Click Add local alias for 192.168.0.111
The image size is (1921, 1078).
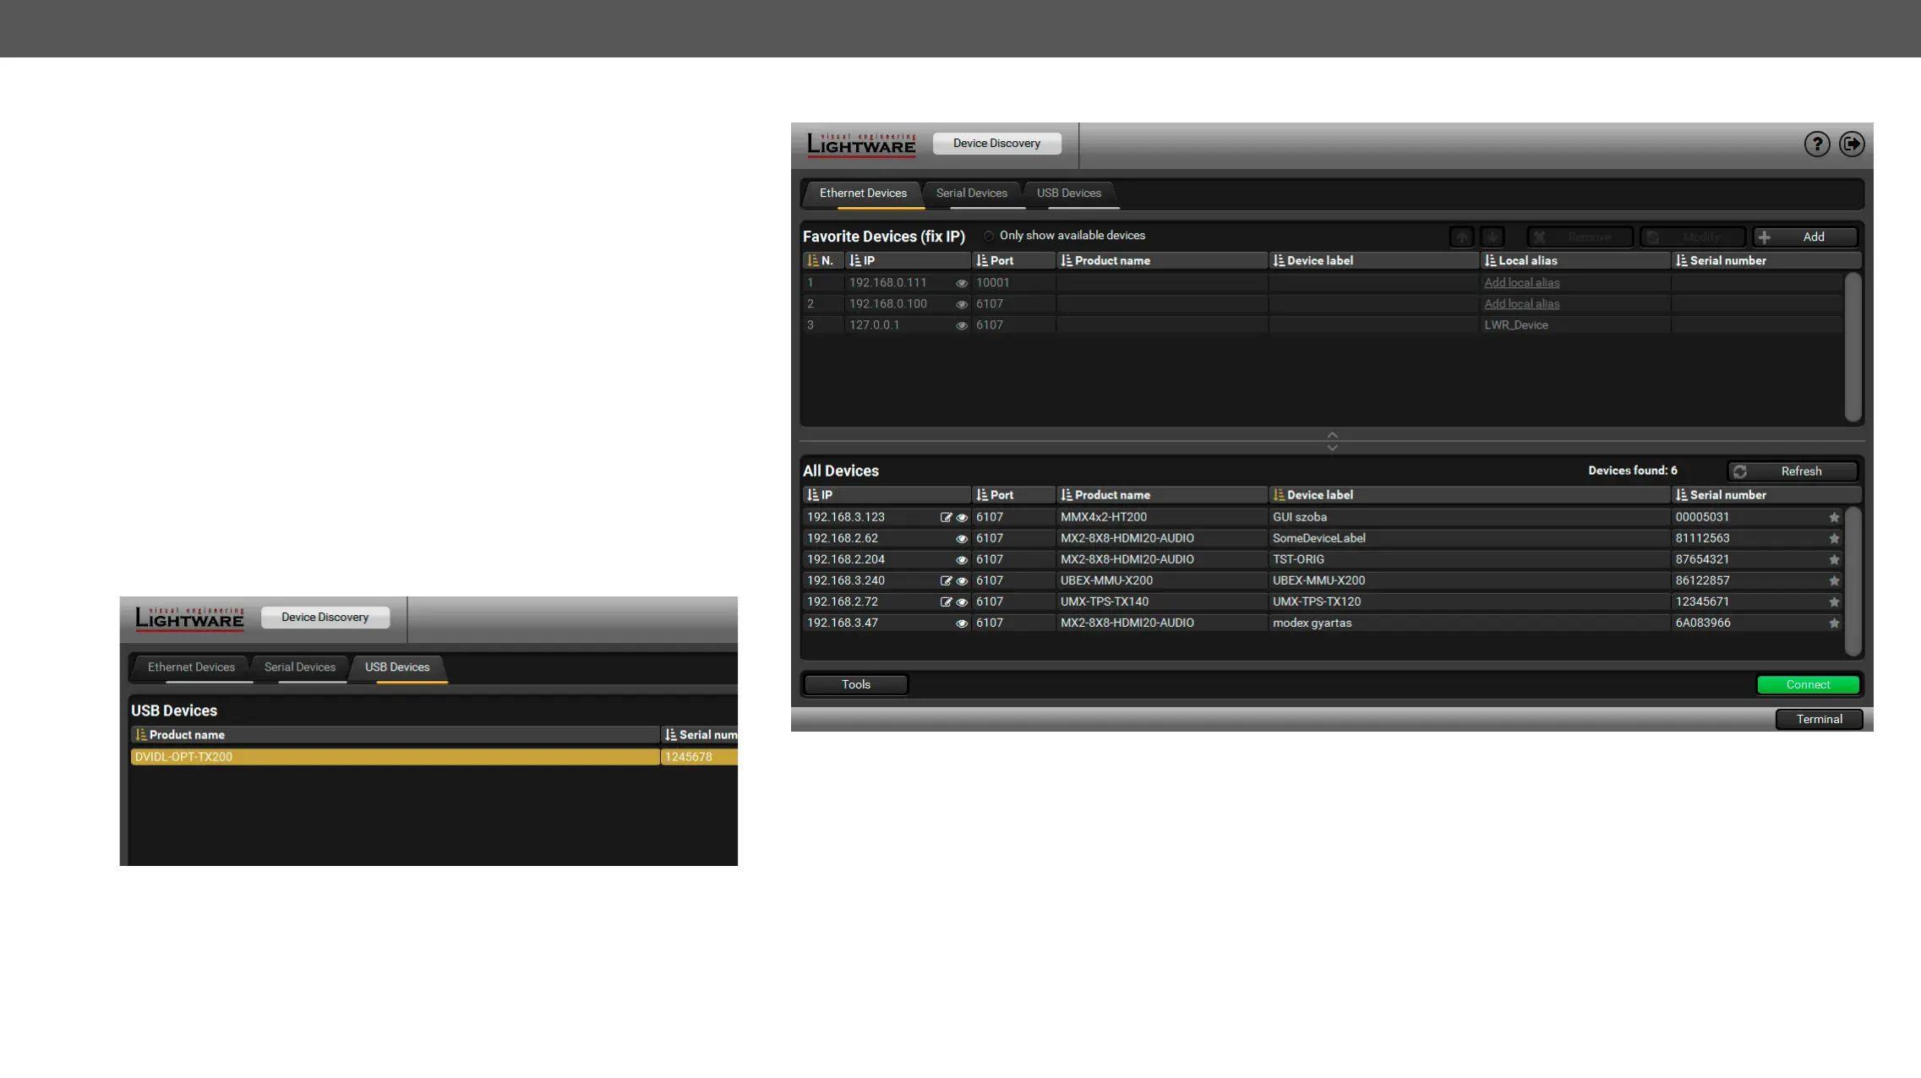point(1522,283)
